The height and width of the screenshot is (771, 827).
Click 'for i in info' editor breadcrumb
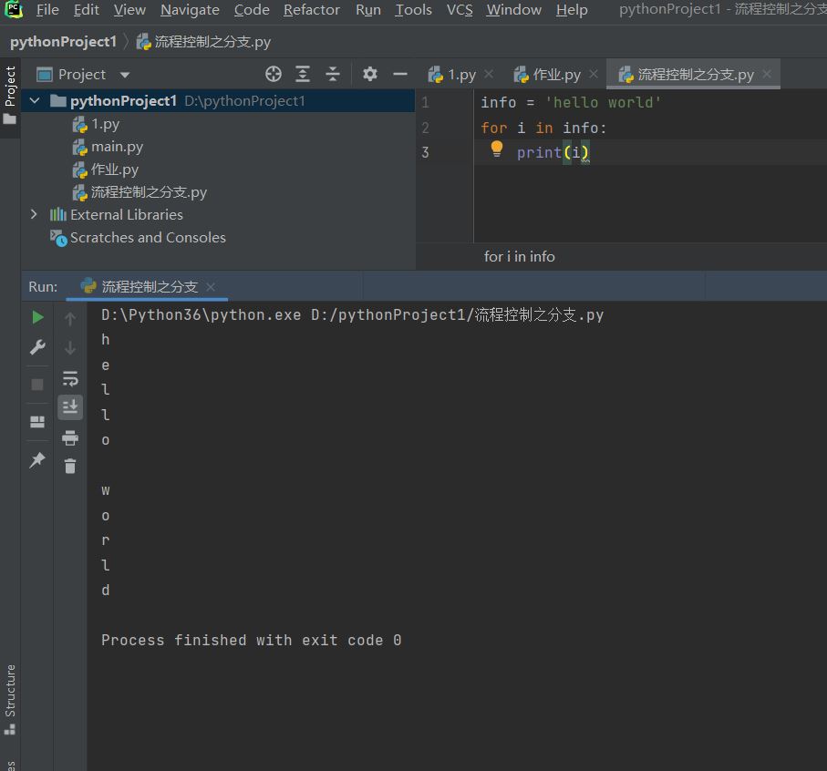click(520, 257)
